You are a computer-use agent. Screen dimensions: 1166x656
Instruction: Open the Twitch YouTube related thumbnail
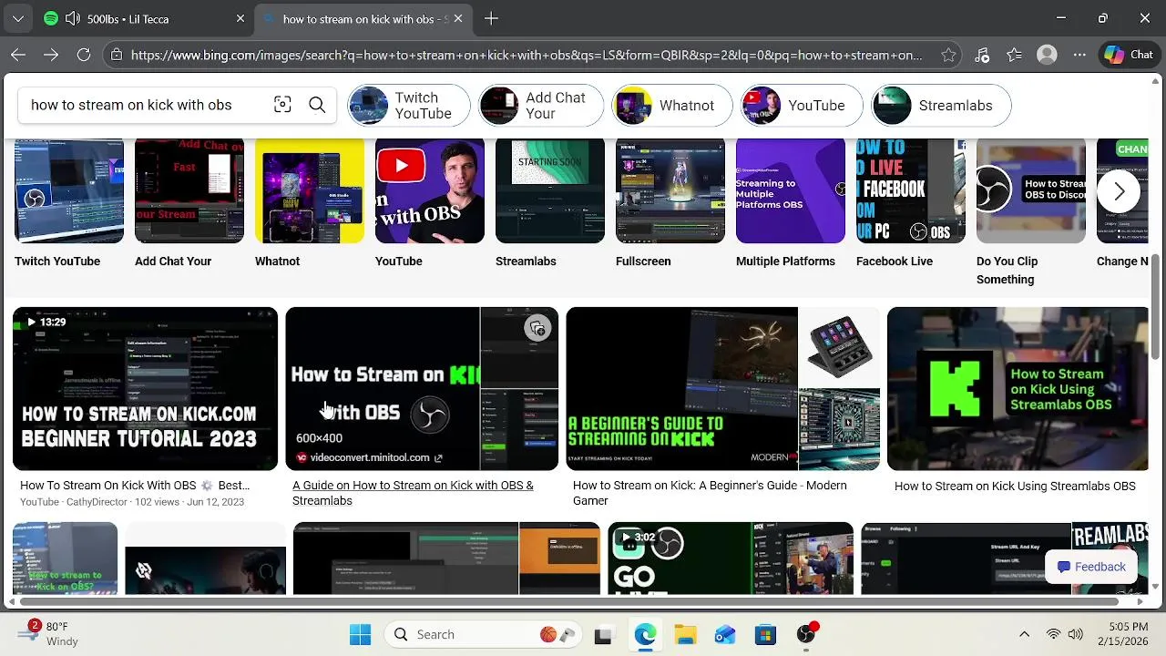(x=69, y=191)
